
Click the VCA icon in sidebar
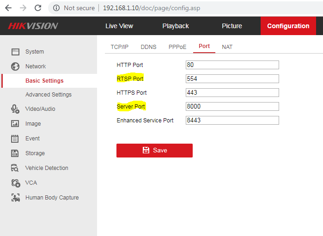(x=15, y=183)
